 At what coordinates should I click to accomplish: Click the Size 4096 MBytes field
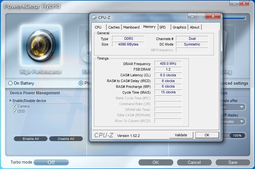[x=128, y=44]
